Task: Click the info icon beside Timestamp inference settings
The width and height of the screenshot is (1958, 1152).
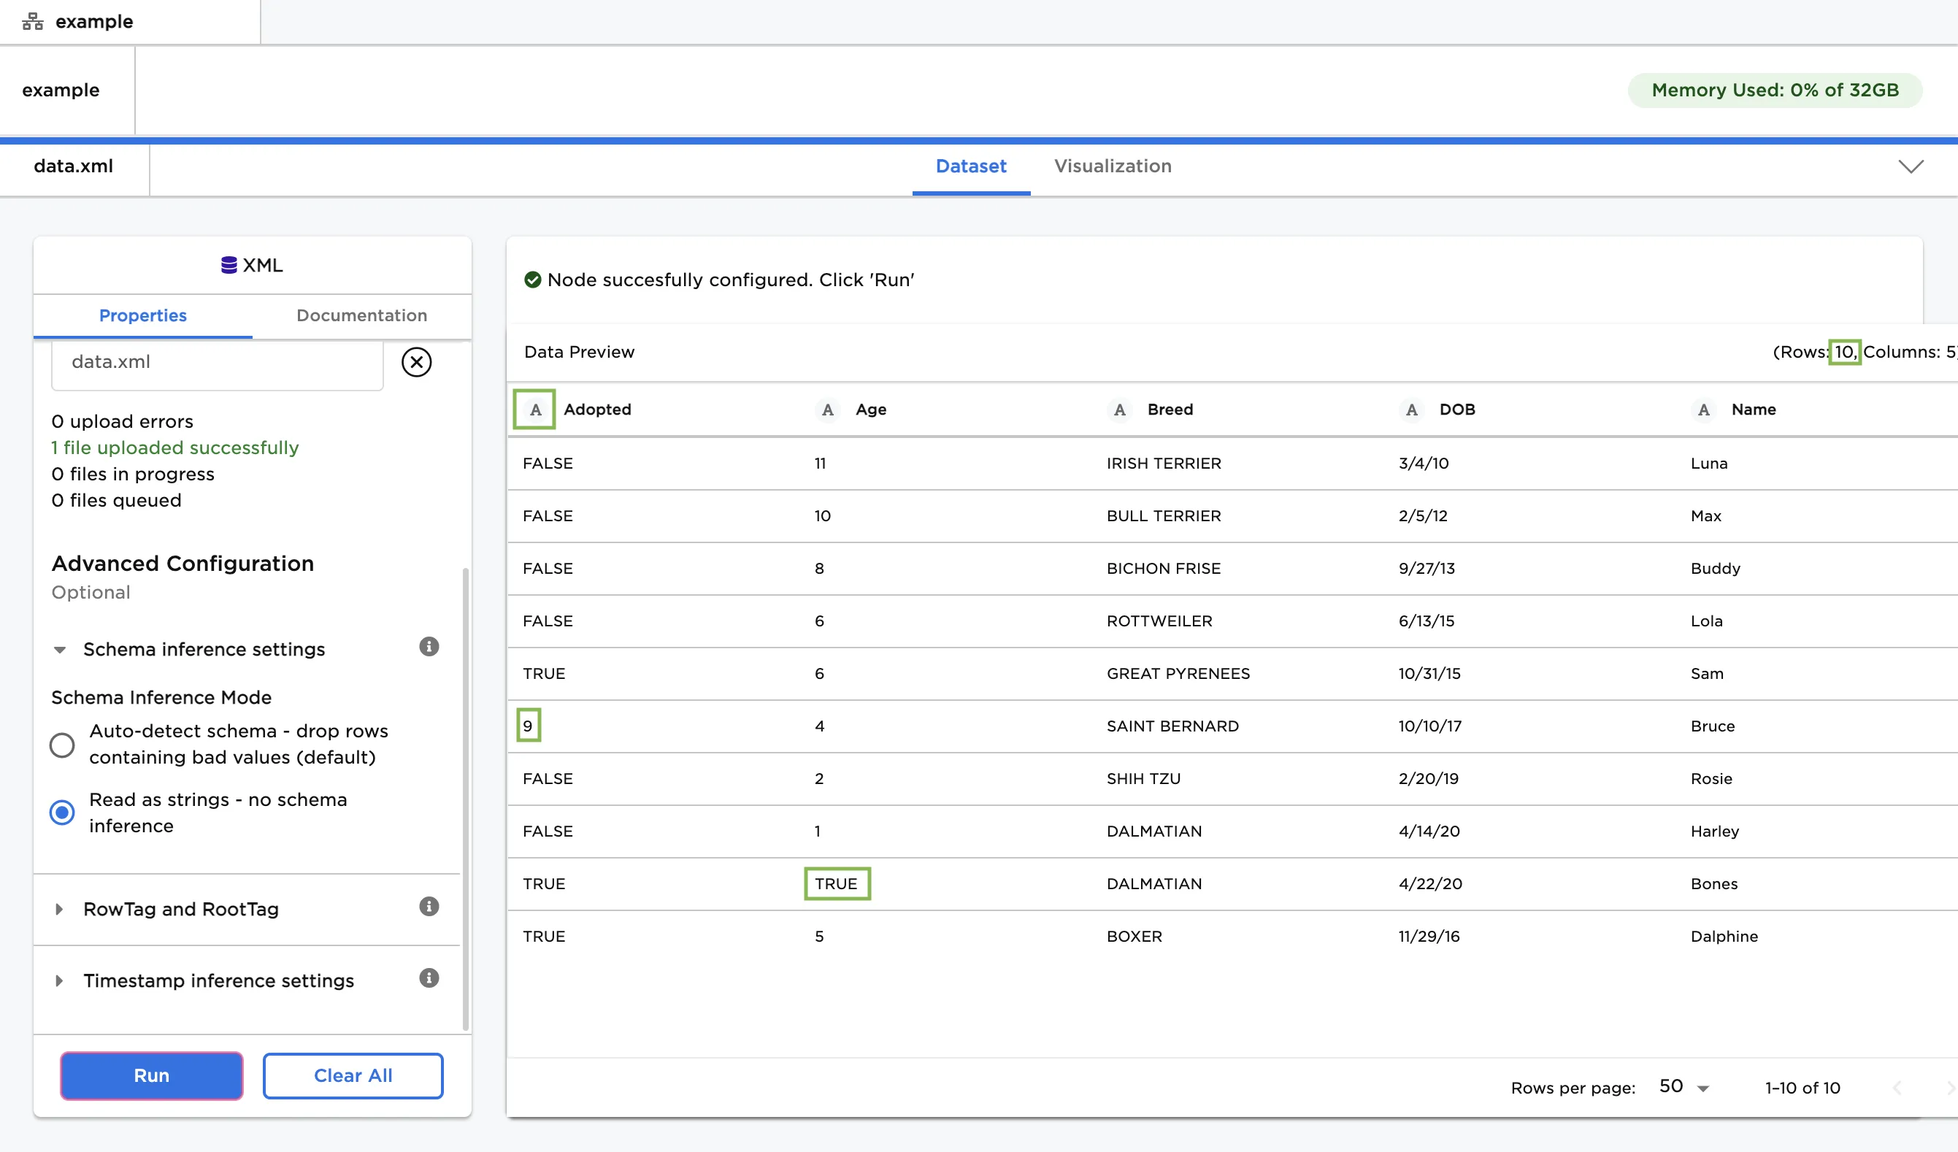Action: pos(429,979)
